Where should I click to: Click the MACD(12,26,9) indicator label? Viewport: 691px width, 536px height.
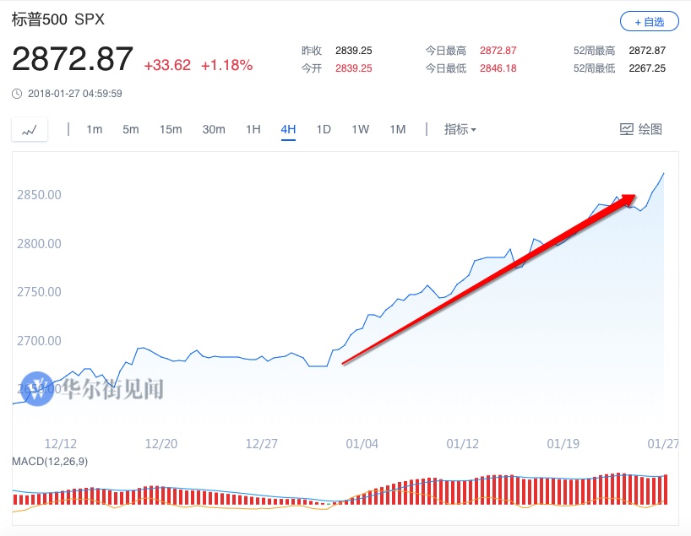[50, 461]
